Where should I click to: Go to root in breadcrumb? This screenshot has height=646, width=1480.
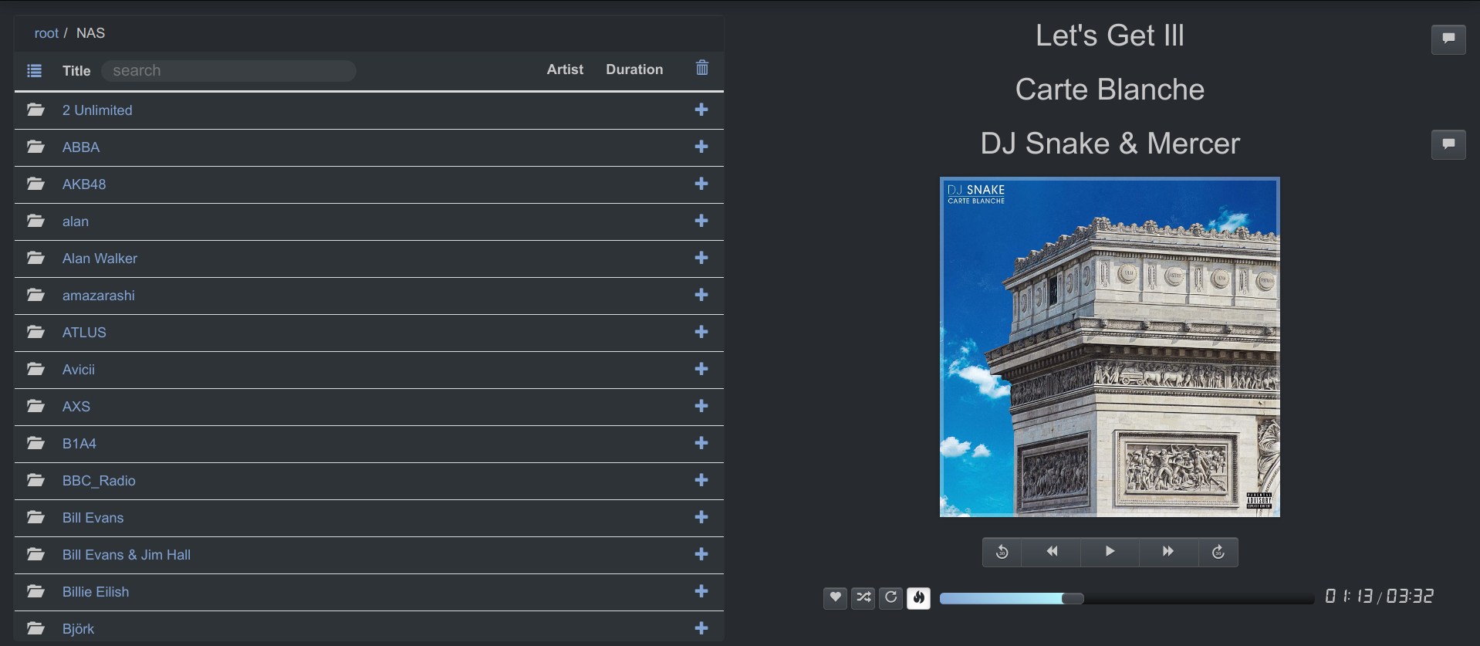point(46,33)
